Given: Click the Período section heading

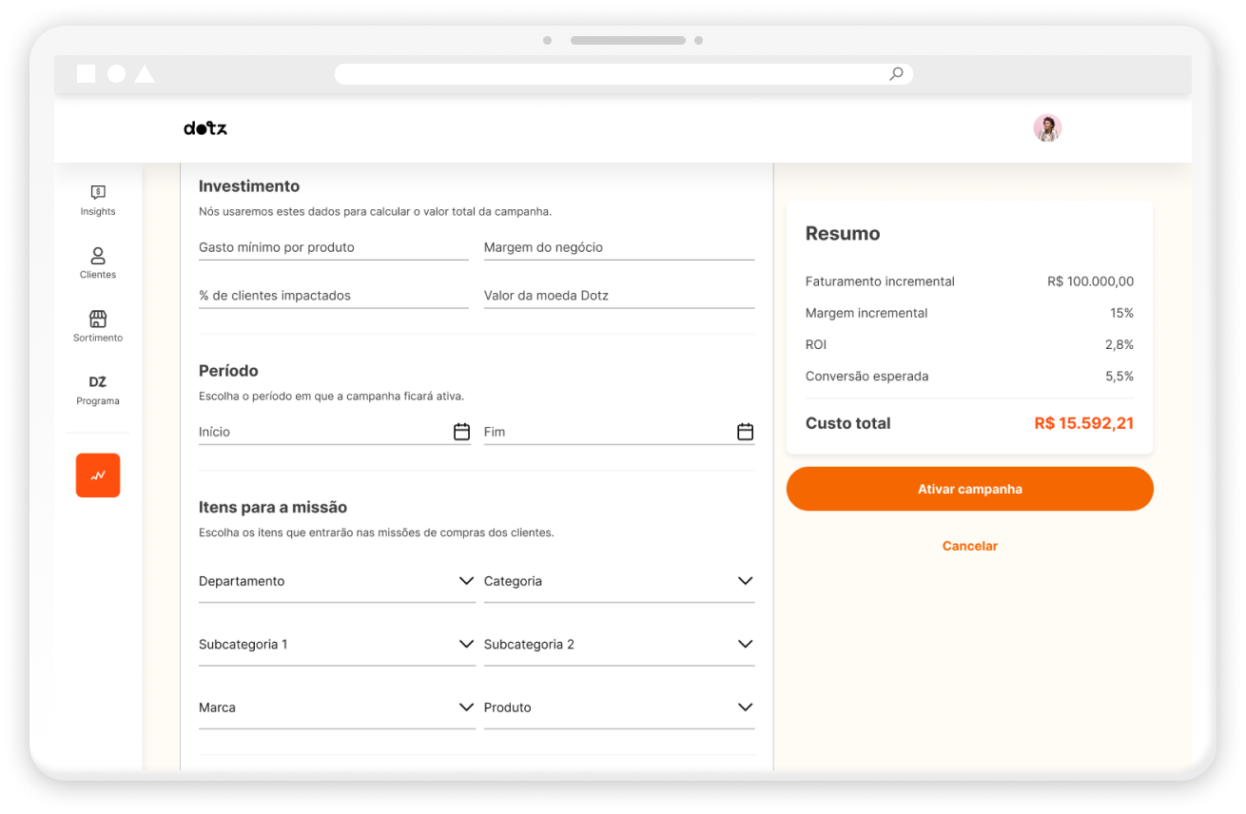Looking at the screenshot, I should [x=228, y=371].
